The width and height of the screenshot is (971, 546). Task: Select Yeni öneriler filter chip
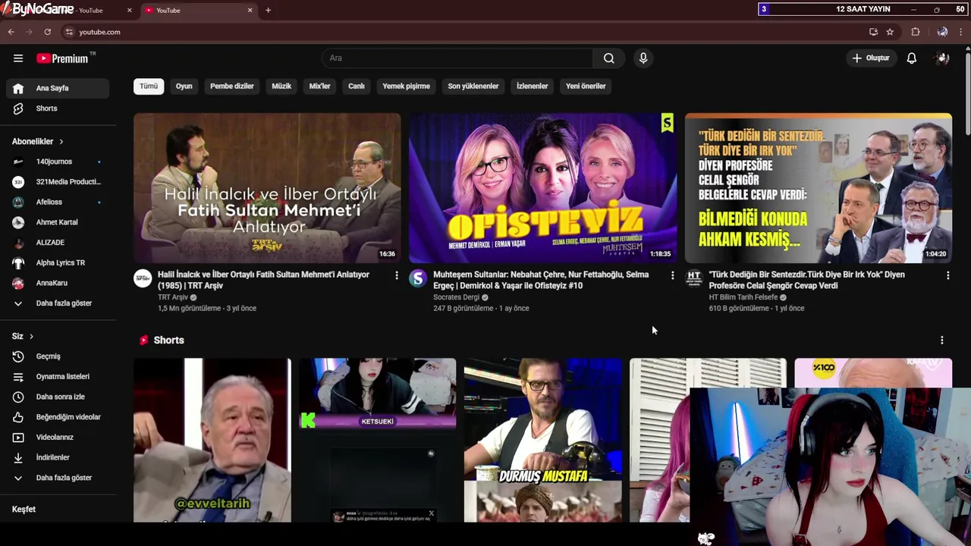point(586,86)
